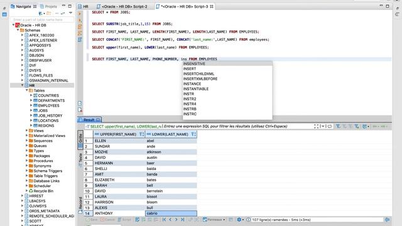Click the Save button in results toolbar
The width and height of the screenshot is (402, 226).
coord(92,220)
